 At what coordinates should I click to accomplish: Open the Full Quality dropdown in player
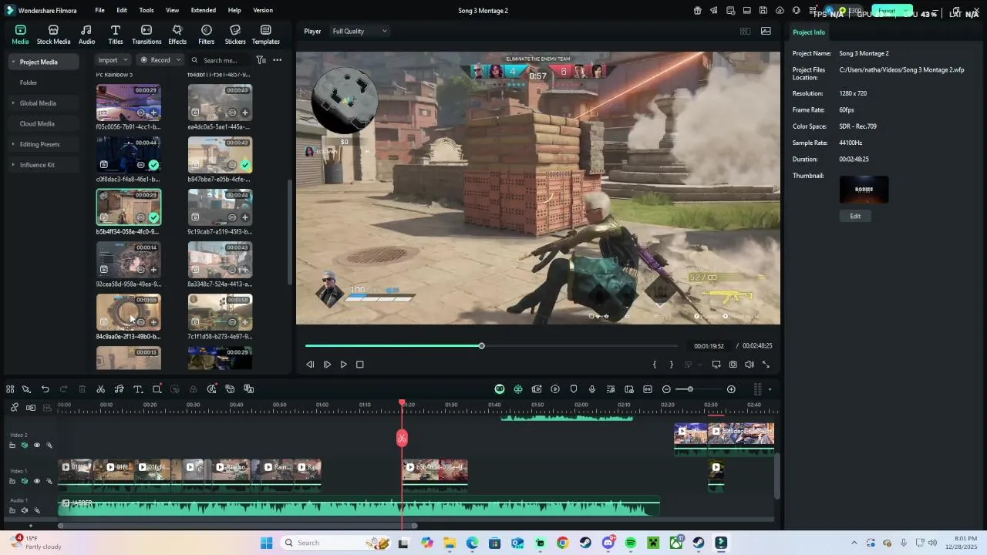pos(359,32)
